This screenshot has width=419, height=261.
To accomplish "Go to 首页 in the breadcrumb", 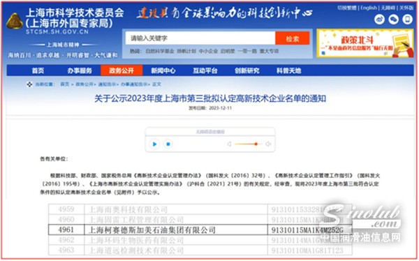I will [x=65, y=84].
